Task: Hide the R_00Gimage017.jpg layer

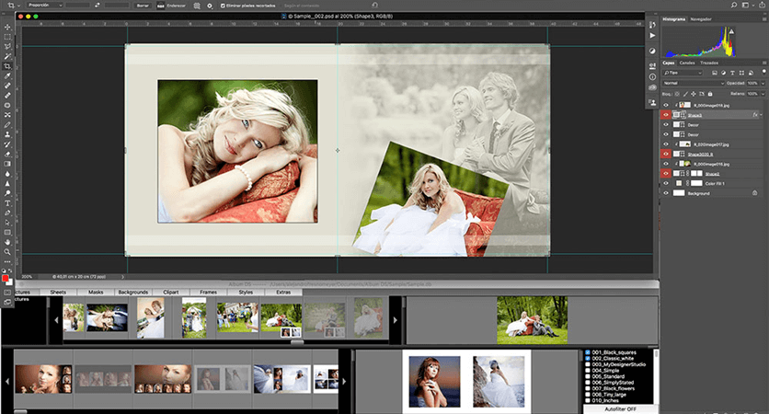Action: (x=666, y=144)
